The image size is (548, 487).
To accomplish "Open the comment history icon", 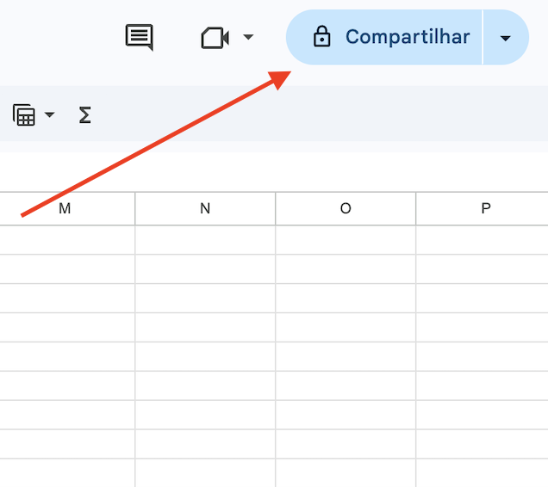I will [139, 37].
